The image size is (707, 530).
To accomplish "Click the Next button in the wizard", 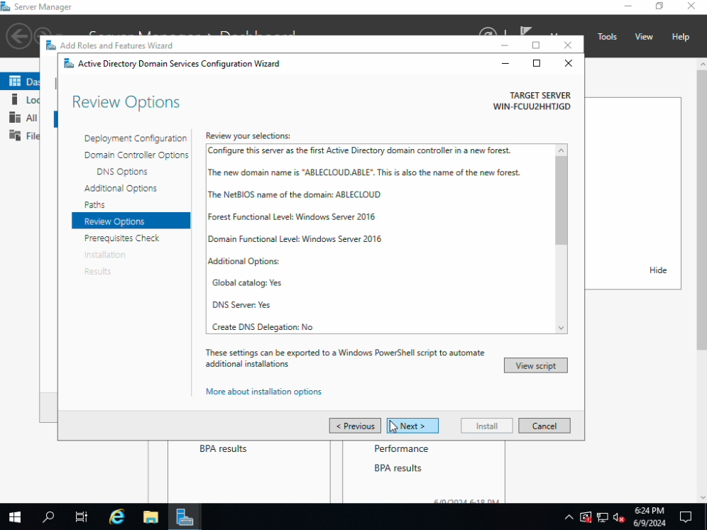I will coord(412,426).
